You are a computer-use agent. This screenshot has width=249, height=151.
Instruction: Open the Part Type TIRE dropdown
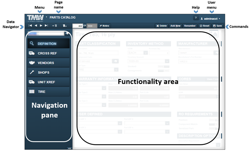click(x=116, y=70)
